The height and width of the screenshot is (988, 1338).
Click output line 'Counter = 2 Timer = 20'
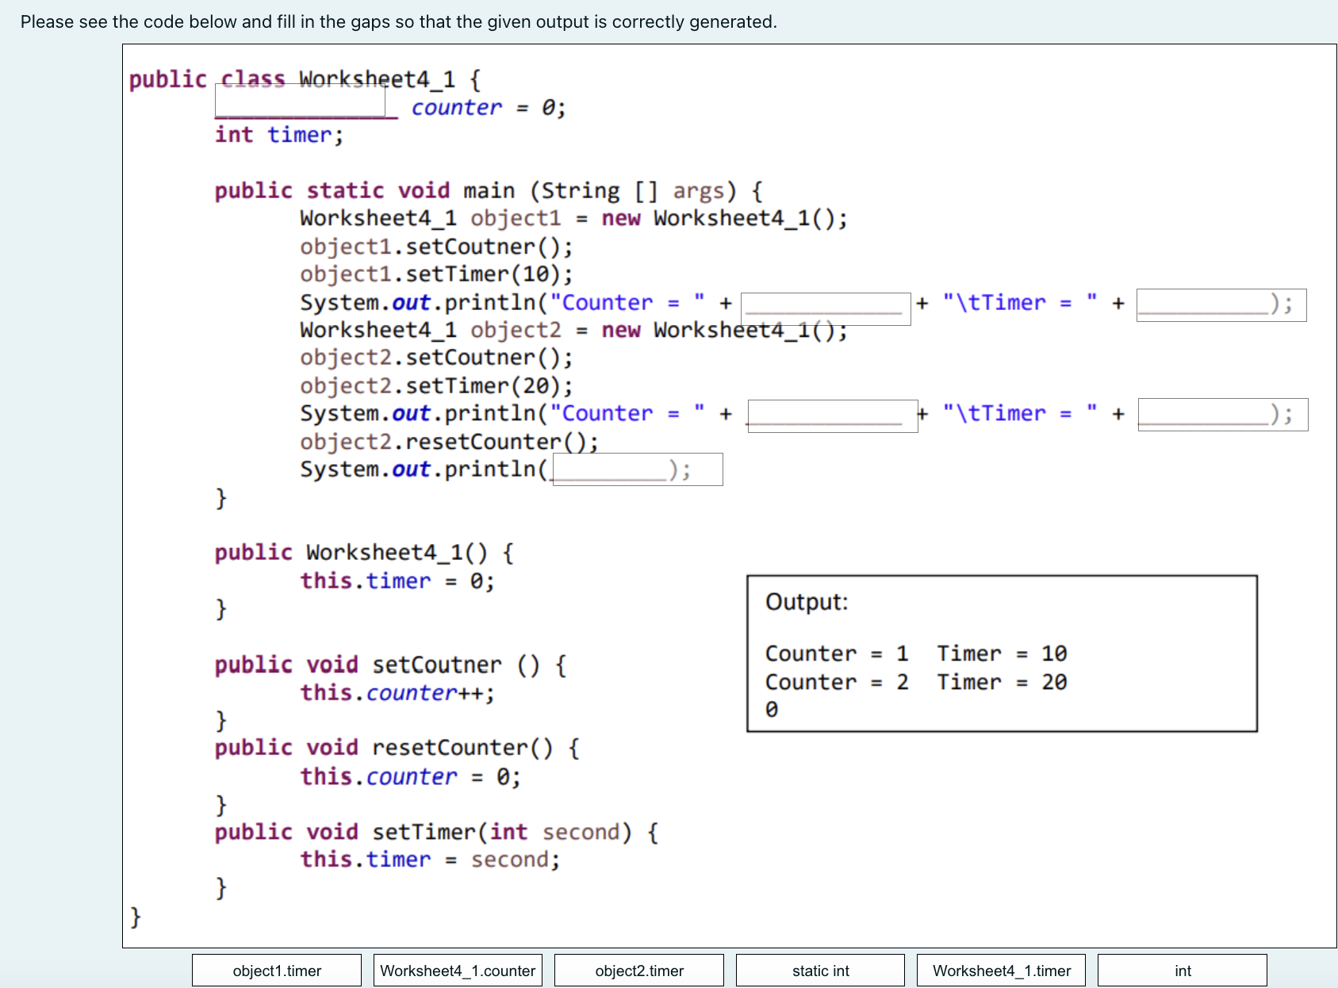pos(916,682)
